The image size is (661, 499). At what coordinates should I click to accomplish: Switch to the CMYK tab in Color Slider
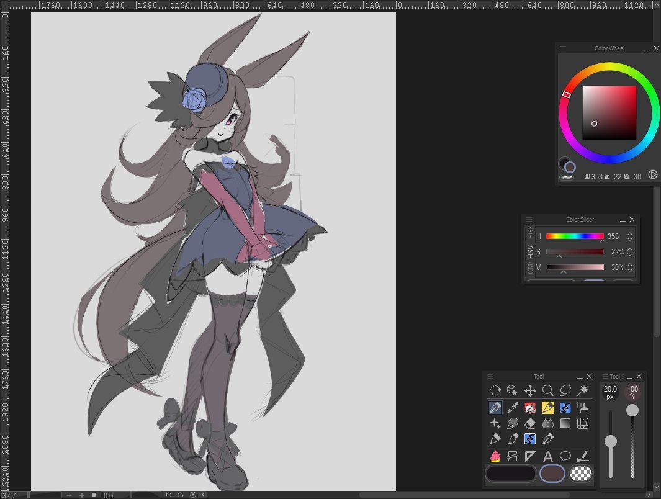tap(530, 268)
